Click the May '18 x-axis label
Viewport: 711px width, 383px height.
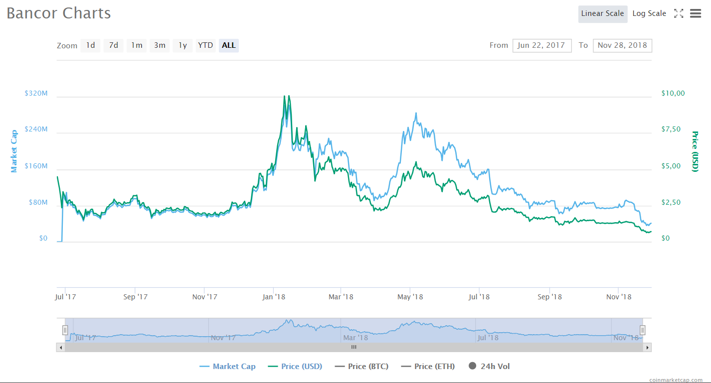pos(410,297)
